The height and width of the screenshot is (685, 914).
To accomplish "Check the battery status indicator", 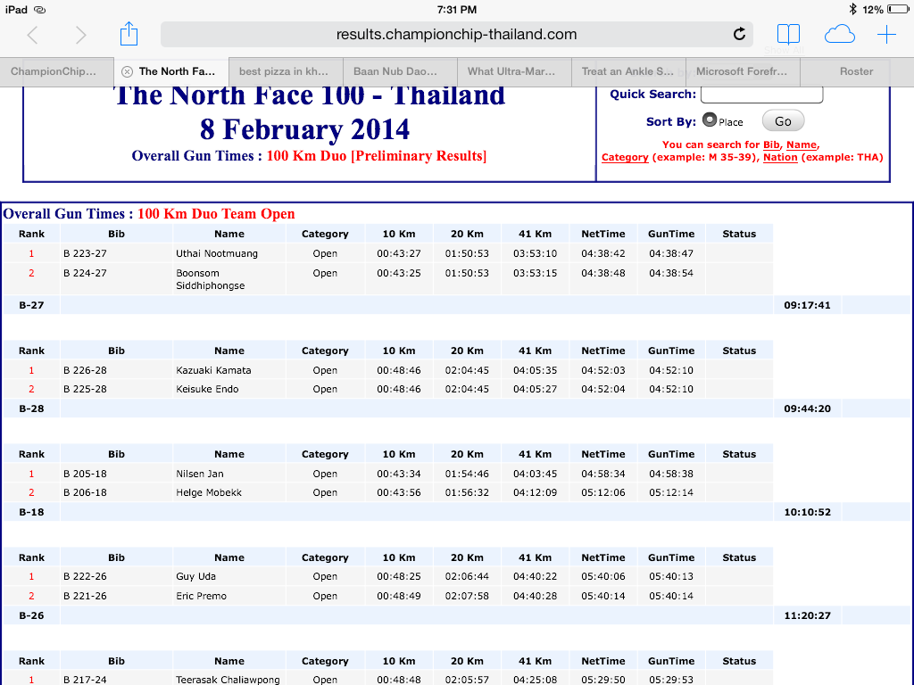I will [898, 9].
